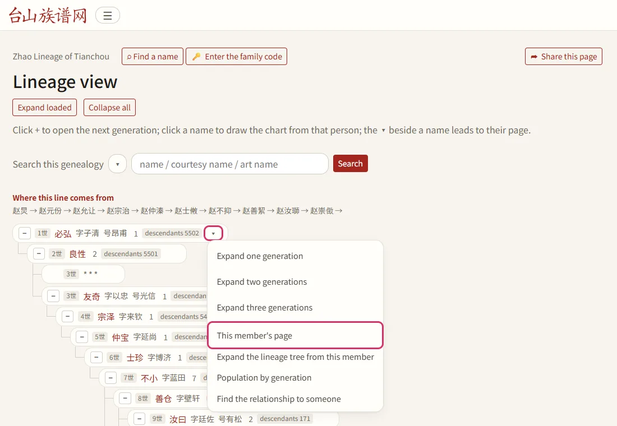Select Find the relationship to someone
Image resolution: width=617 pixels, height=426 pixels.
[x=295, y=399]
